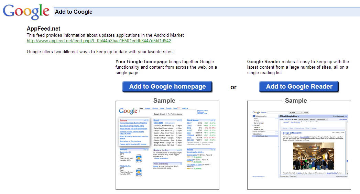Open the AppFeed.net feed URL link
The width and height of the screenshot is (360, 194).
(99, 41)
